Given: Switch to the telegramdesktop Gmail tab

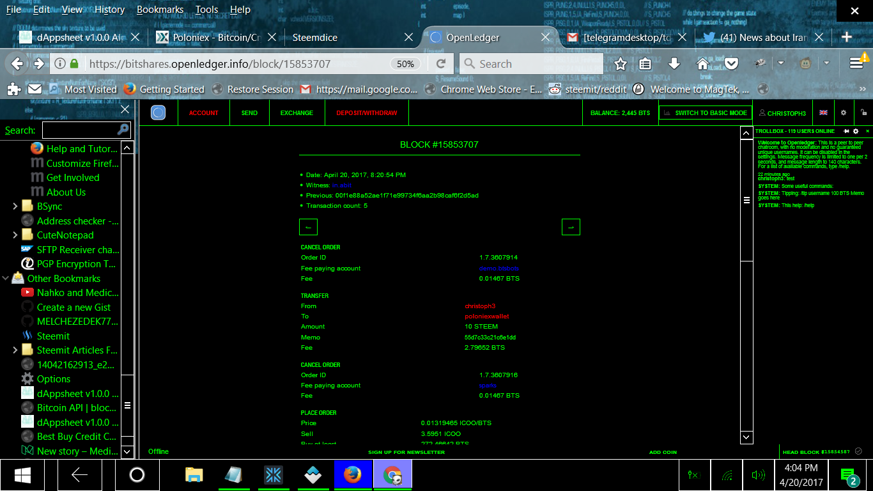Looking at the screenshot, I should (x=628, y=37).
